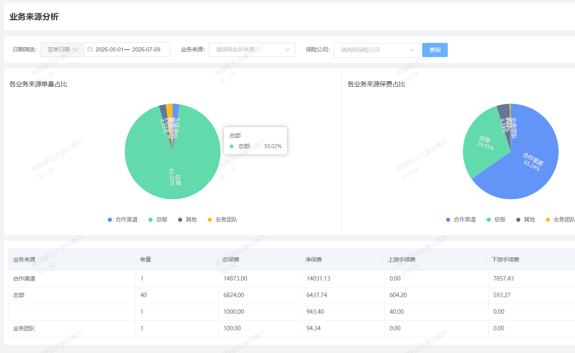Screen dimensions: 575x353
Task: Click the 14031.13 净保费 cell
Action: pyautogui.click(x=343, y=279)
